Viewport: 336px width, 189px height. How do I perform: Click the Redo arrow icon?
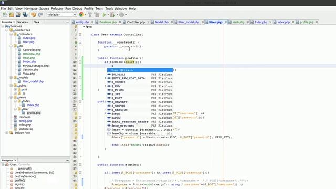40,15
